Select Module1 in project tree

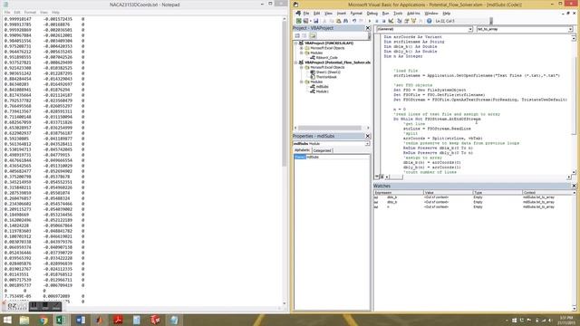(x=322, y=91)
